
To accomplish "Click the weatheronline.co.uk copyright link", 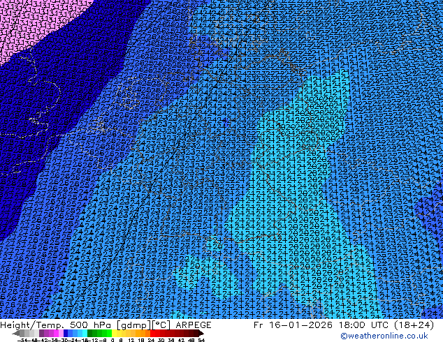I will pos(384,336).
